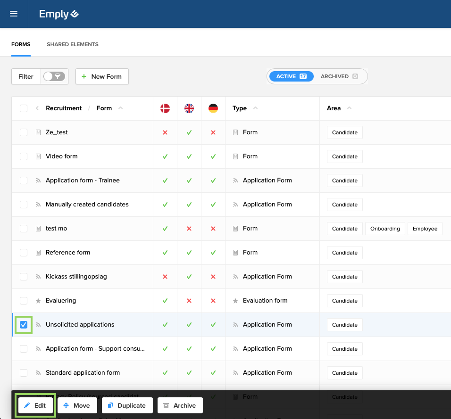Image resolution: width=451 pixels, height=419 pixels.
Task: Tick the select-all checkbox in header
Action: coord(24,108)
